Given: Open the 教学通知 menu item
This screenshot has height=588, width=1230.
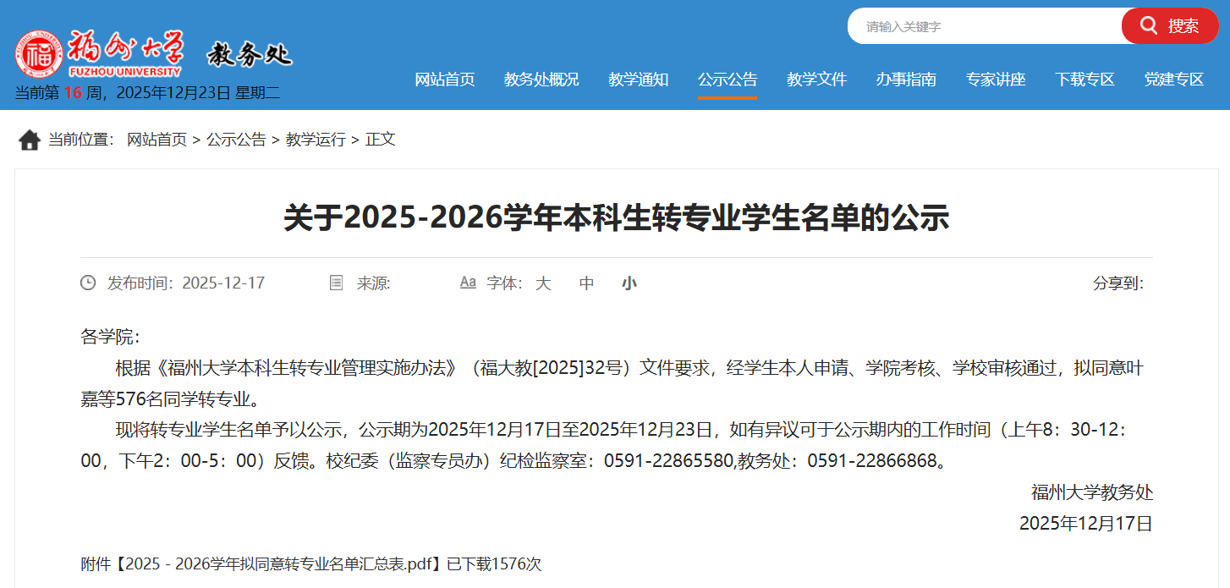Looking at the screenshot, I should [639, 80].
